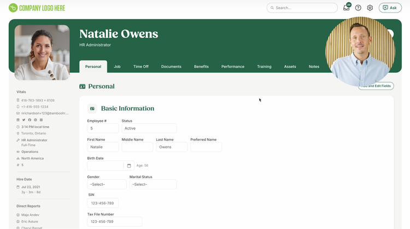Click the Employee # field

pyautogui.click(x=103, y=128)
